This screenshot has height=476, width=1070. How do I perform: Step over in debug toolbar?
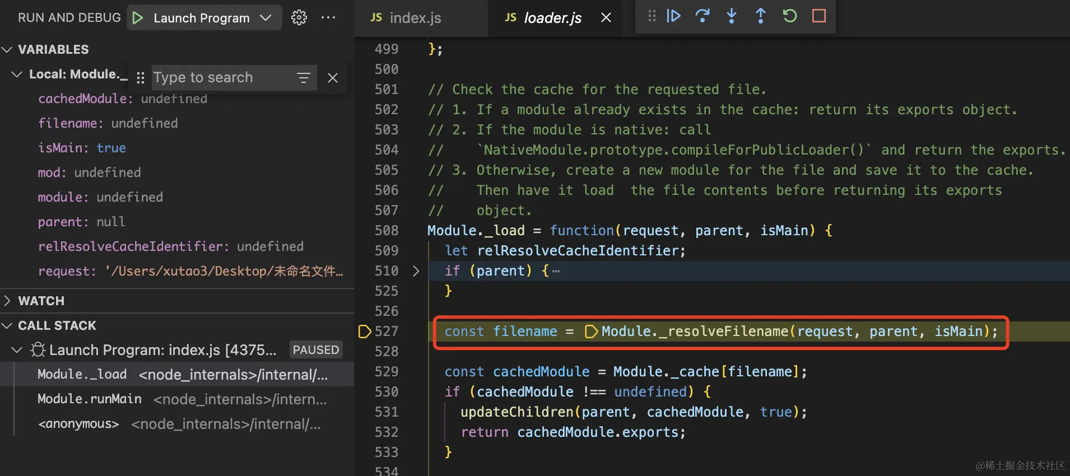pos(703,16)
